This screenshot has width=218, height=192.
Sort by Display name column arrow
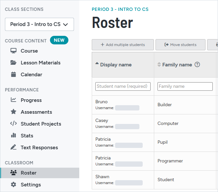[97, 63]
